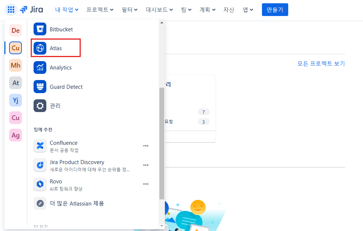Click the Jira Product Discovery label
Viewport: 363px width, 231px height.
(77, 162)
